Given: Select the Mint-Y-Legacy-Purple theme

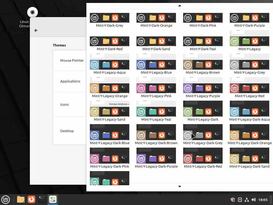Looking at the screenshot, I should pos(203,85).
